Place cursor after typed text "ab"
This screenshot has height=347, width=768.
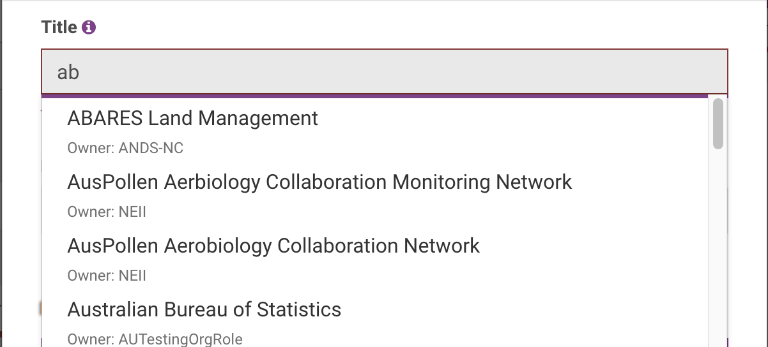81,72
